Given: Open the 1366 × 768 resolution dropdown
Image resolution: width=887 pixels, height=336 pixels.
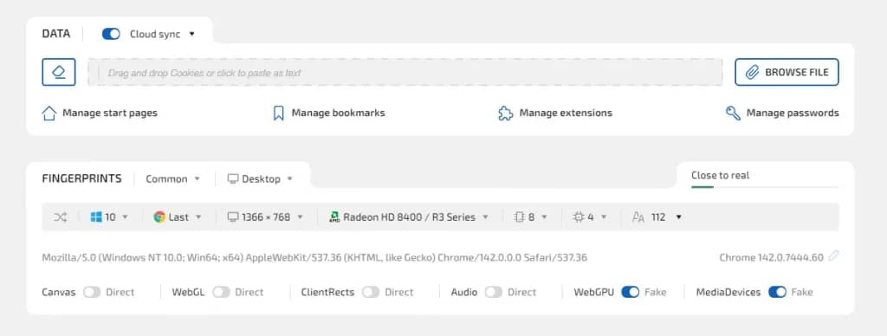Looking at the screenshot, I should pyautogui.click(x=265, y=217).
